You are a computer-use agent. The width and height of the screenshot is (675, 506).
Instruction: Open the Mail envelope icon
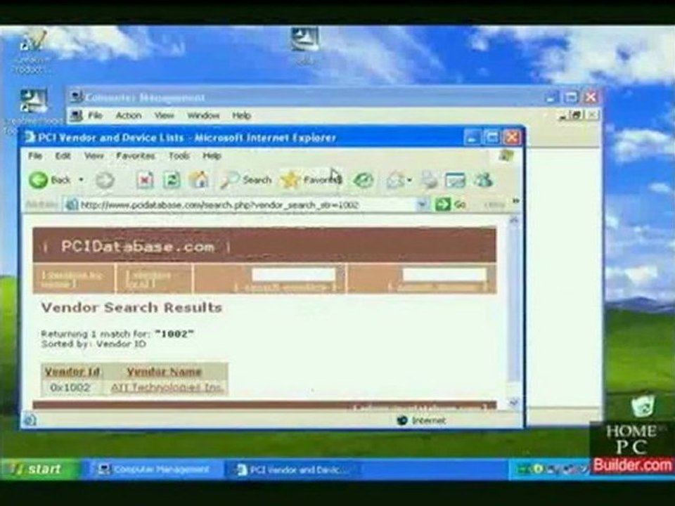pyautogui.click(x=394, y=180)
